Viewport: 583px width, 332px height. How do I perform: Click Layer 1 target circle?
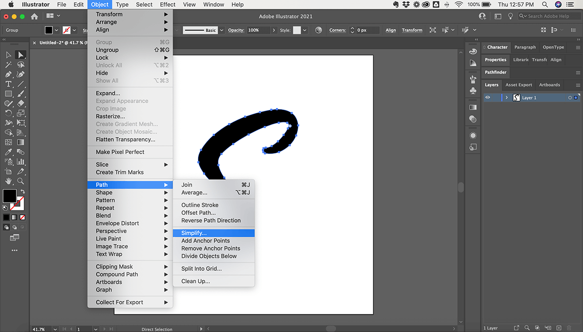point(570,98)
